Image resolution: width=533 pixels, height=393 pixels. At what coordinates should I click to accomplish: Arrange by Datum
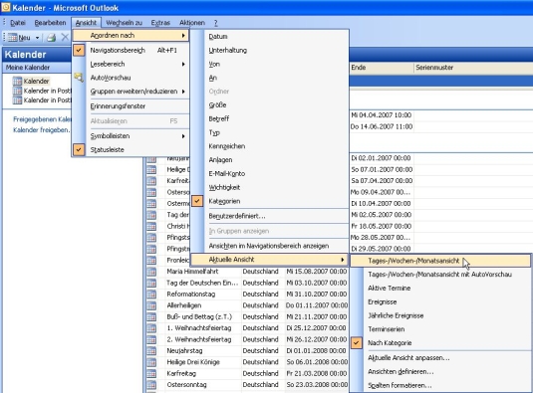pyautogui.click(x=270, y=36)
